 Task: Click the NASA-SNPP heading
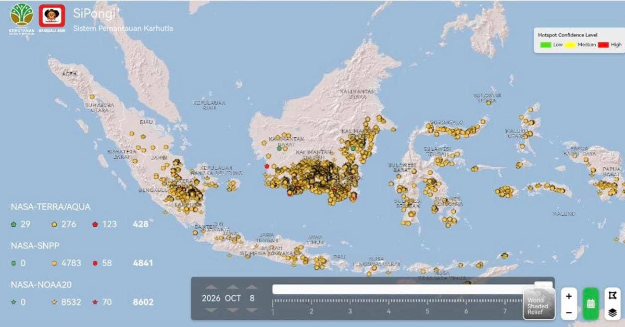pyautogui.click(x=35, y=245)
